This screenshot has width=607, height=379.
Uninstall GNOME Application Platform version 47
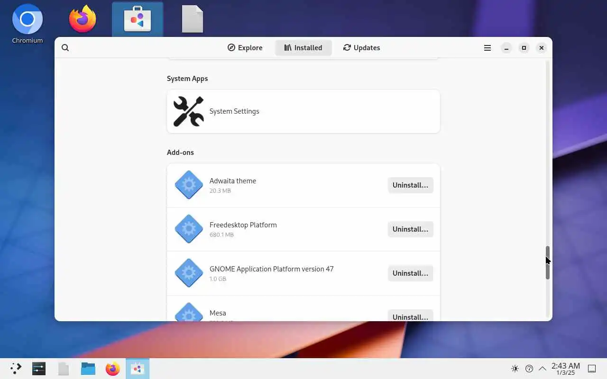tap(410, 273)
